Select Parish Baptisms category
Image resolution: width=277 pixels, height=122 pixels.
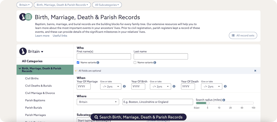35,100
